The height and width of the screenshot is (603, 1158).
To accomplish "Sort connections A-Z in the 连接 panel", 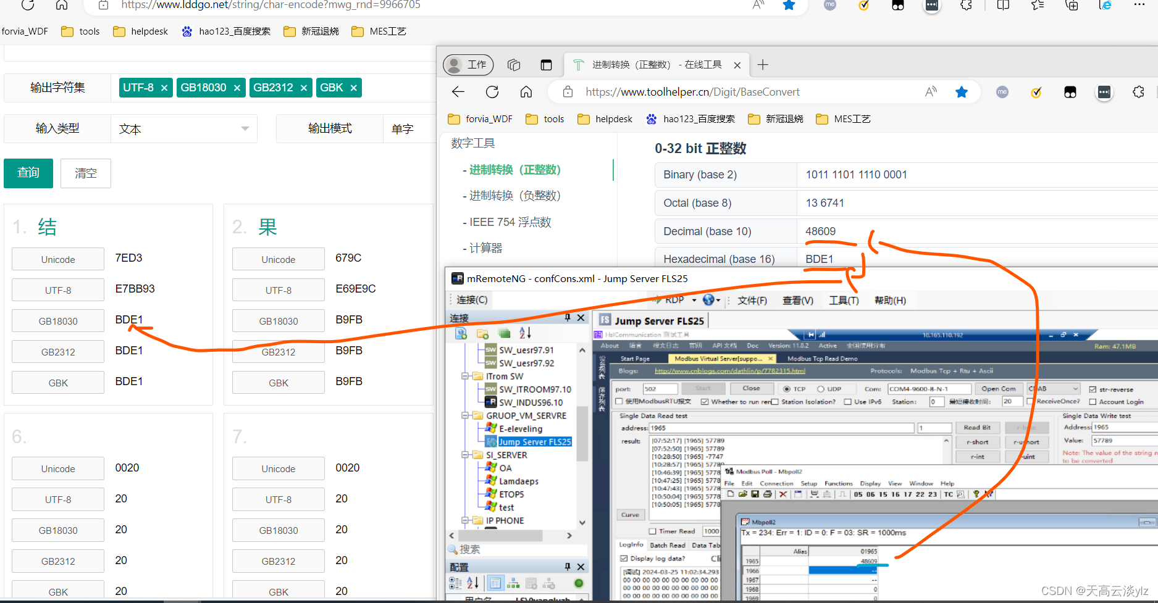I will (x=525, y=333).
